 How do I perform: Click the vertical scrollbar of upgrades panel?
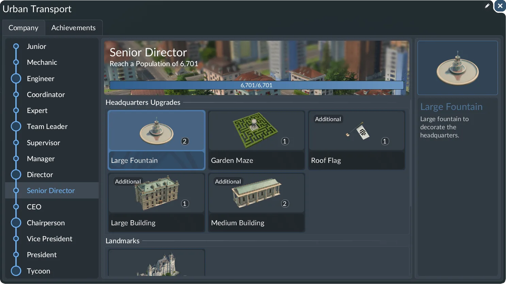[411, 153]
